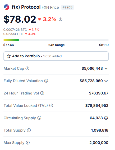Click info icon beside 64,938 supply value
This screenshot has width=115, height=150.
click(x=106, y=118)
